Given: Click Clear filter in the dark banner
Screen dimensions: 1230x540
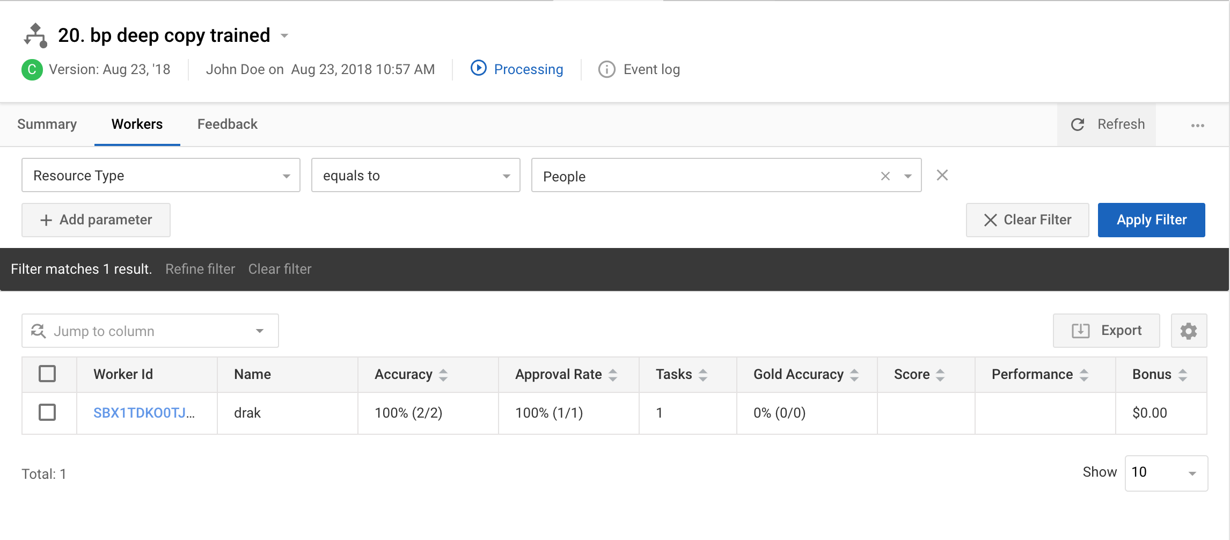Looking at the screenshot, I should (x=280, y=269).
